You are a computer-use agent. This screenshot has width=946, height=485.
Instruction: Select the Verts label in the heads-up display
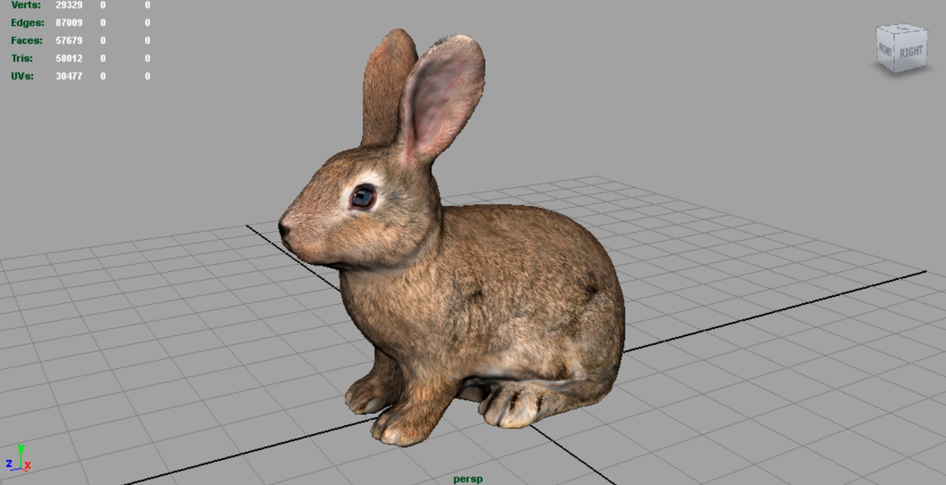26,5
